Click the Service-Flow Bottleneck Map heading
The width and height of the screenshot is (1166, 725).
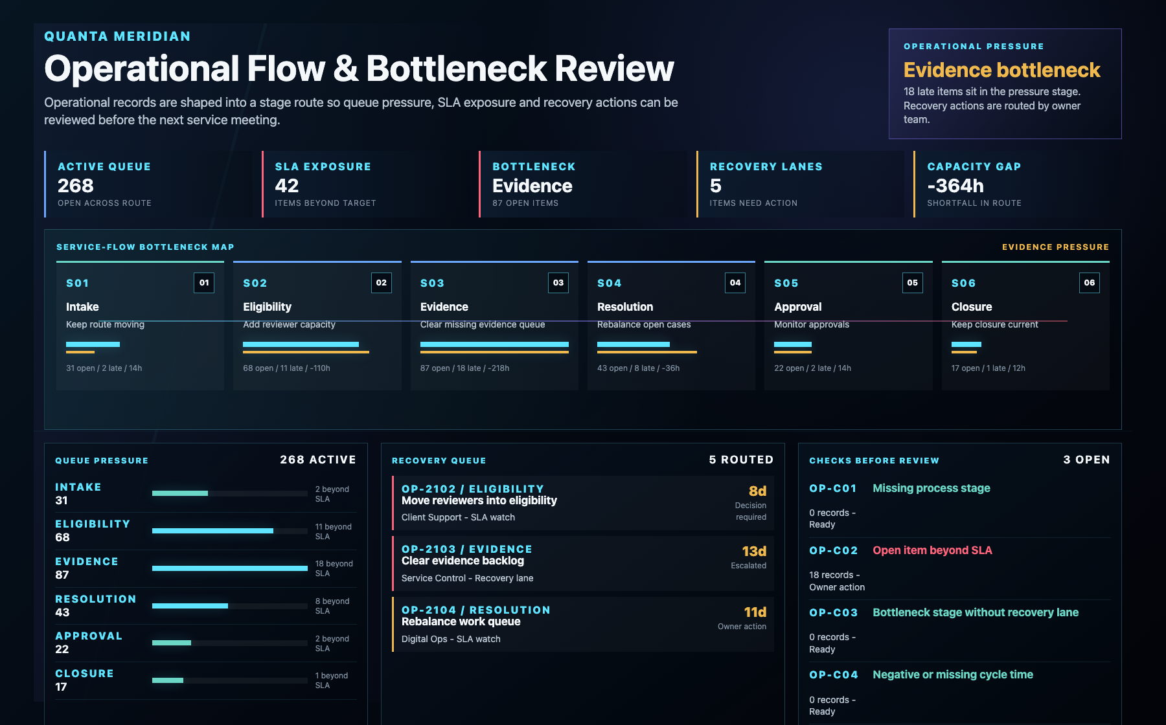145,247
